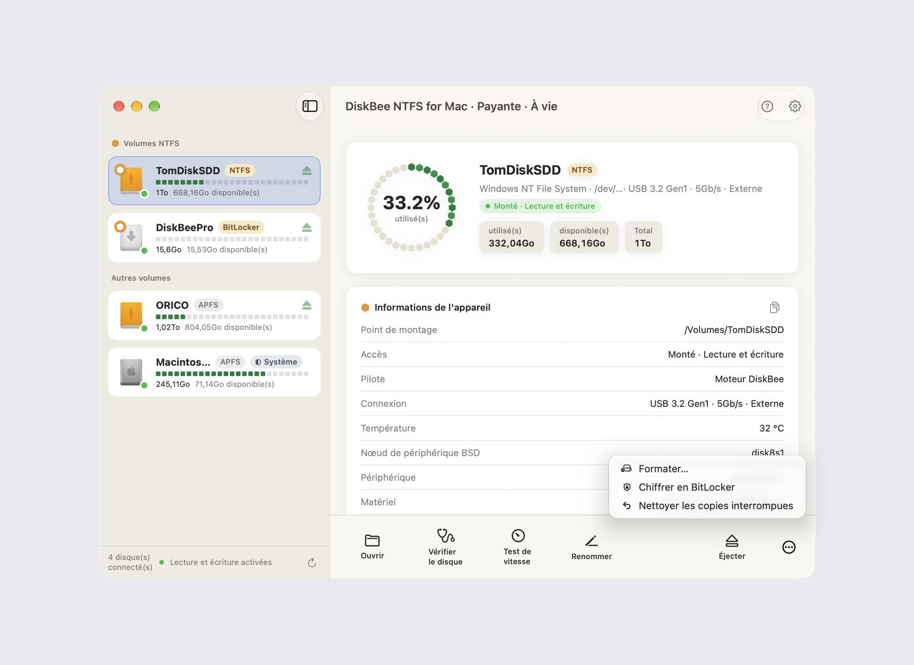Click 32 °C temperature value
This screenshot has width=914, height=665.
(x=772, y=428)
